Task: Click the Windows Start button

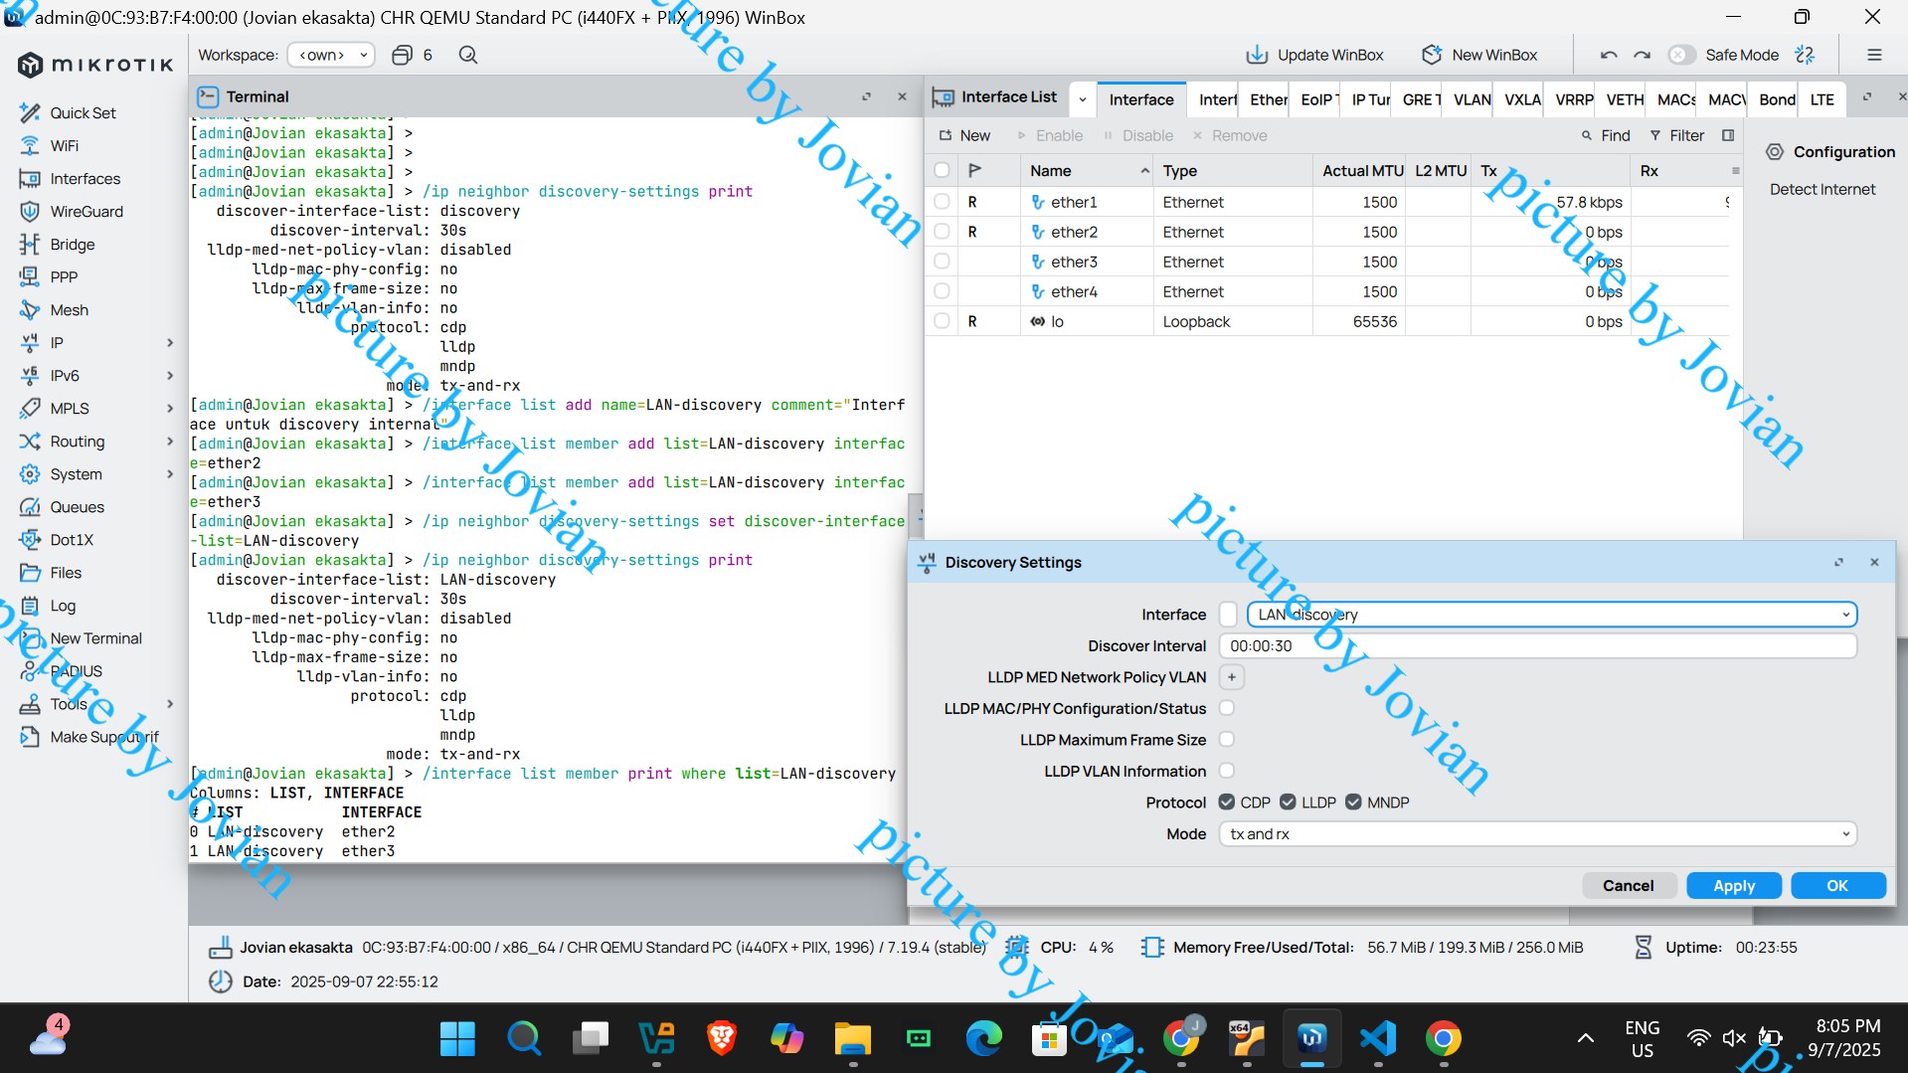Action: click(x=457, y=1038)
